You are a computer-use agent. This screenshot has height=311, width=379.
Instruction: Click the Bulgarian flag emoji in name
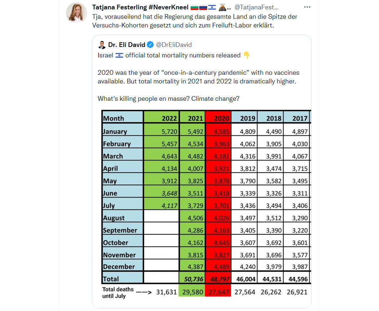(x=194, y=8)
